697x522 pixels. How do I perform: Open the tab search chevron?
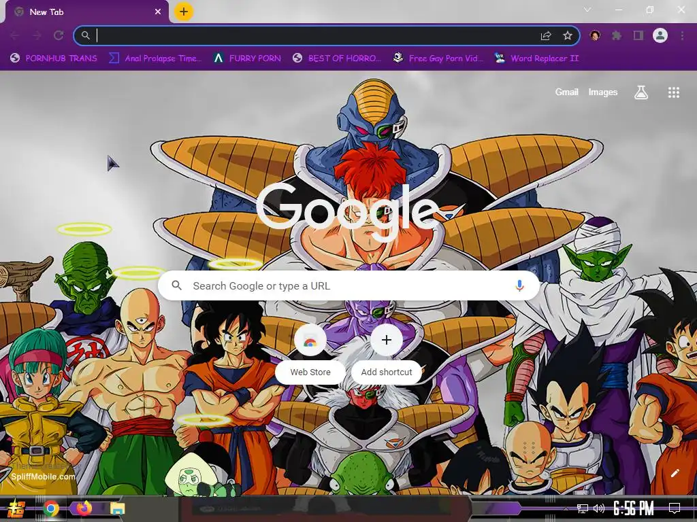coord(587,10)
